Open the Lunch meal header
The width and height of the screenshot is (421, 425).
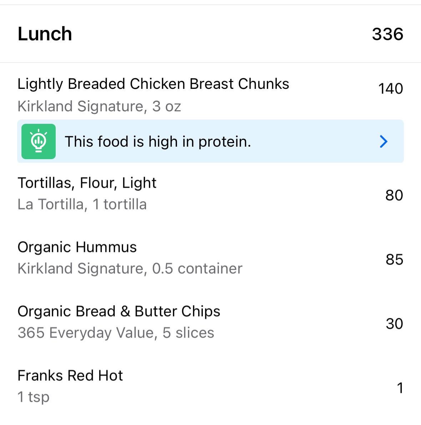click(x=211, y=34)
